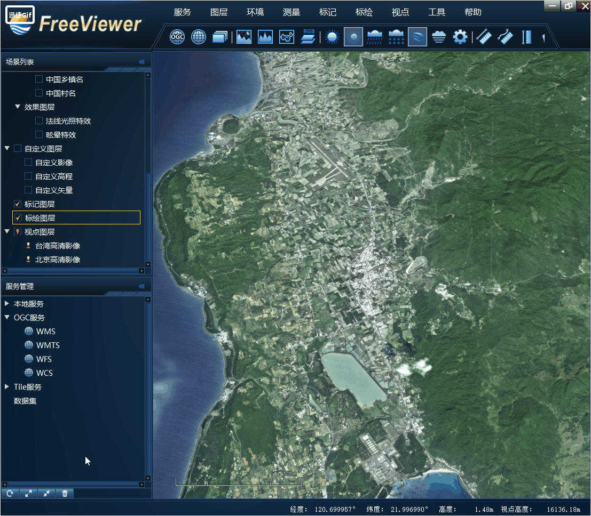Select the 数据集 entry

pyautogui.click(x=25, y=401)
